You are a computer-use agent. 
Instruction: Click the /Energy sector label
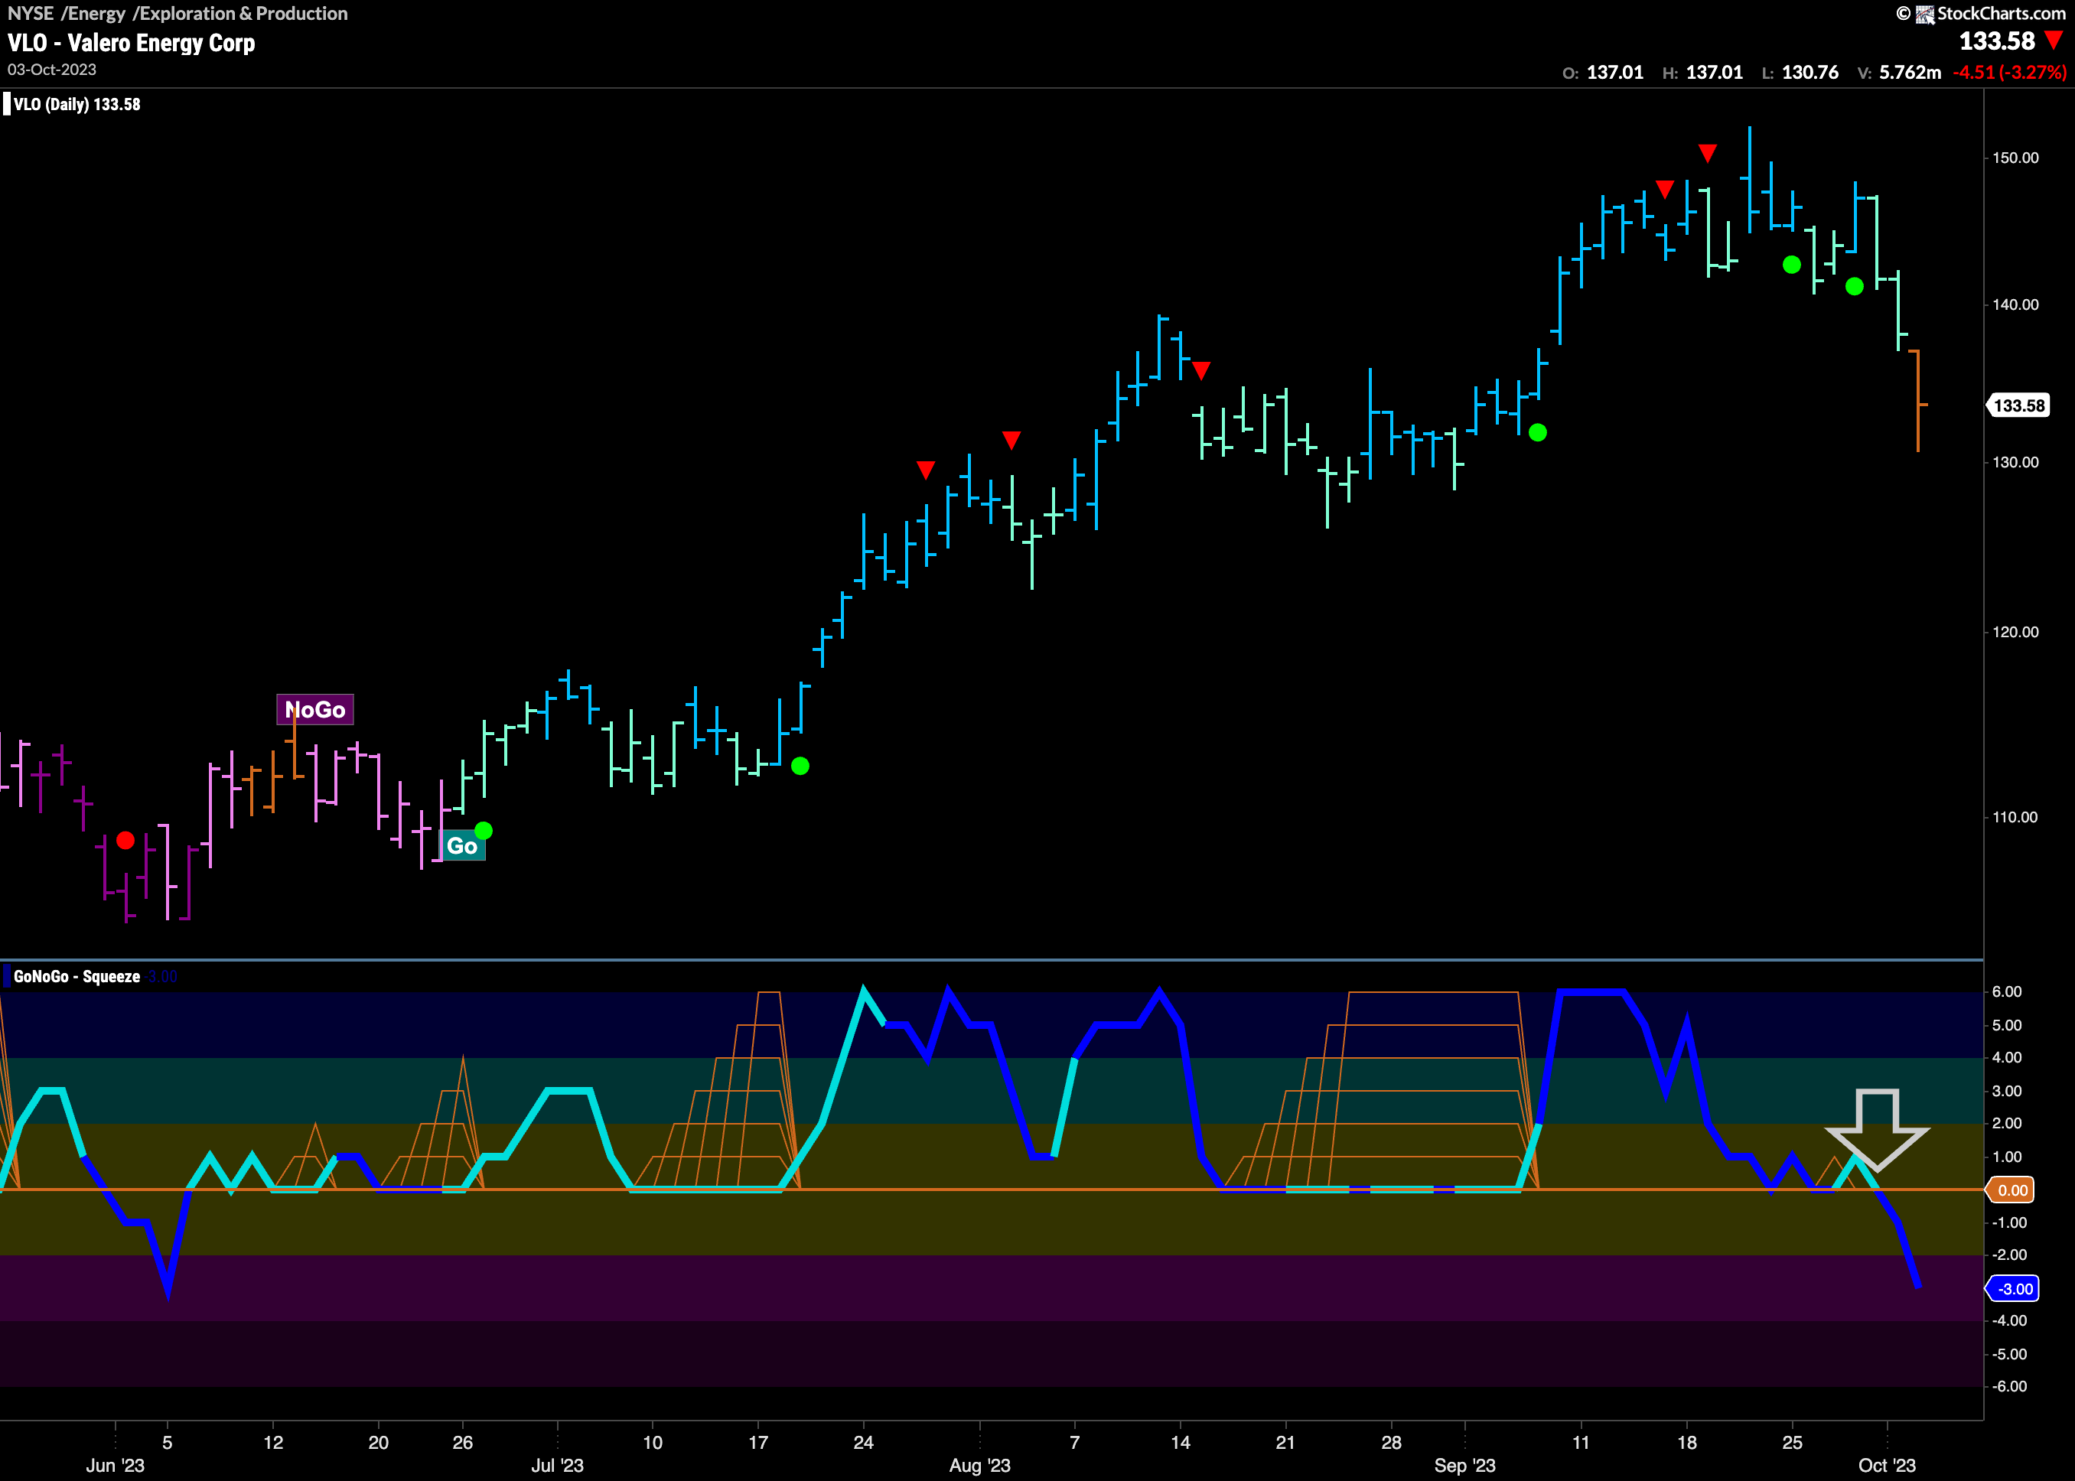(x=93, y=13)
